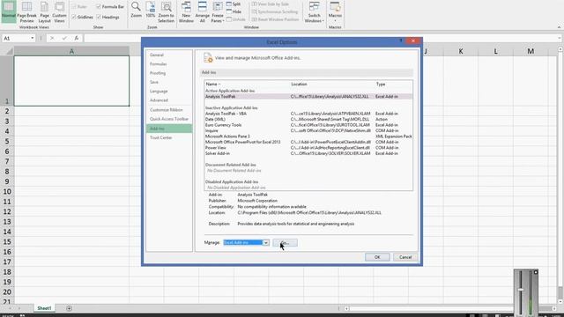This screenshot has height=317, width=564.
Task: Select column M header
Action: (x=531, y=51)
